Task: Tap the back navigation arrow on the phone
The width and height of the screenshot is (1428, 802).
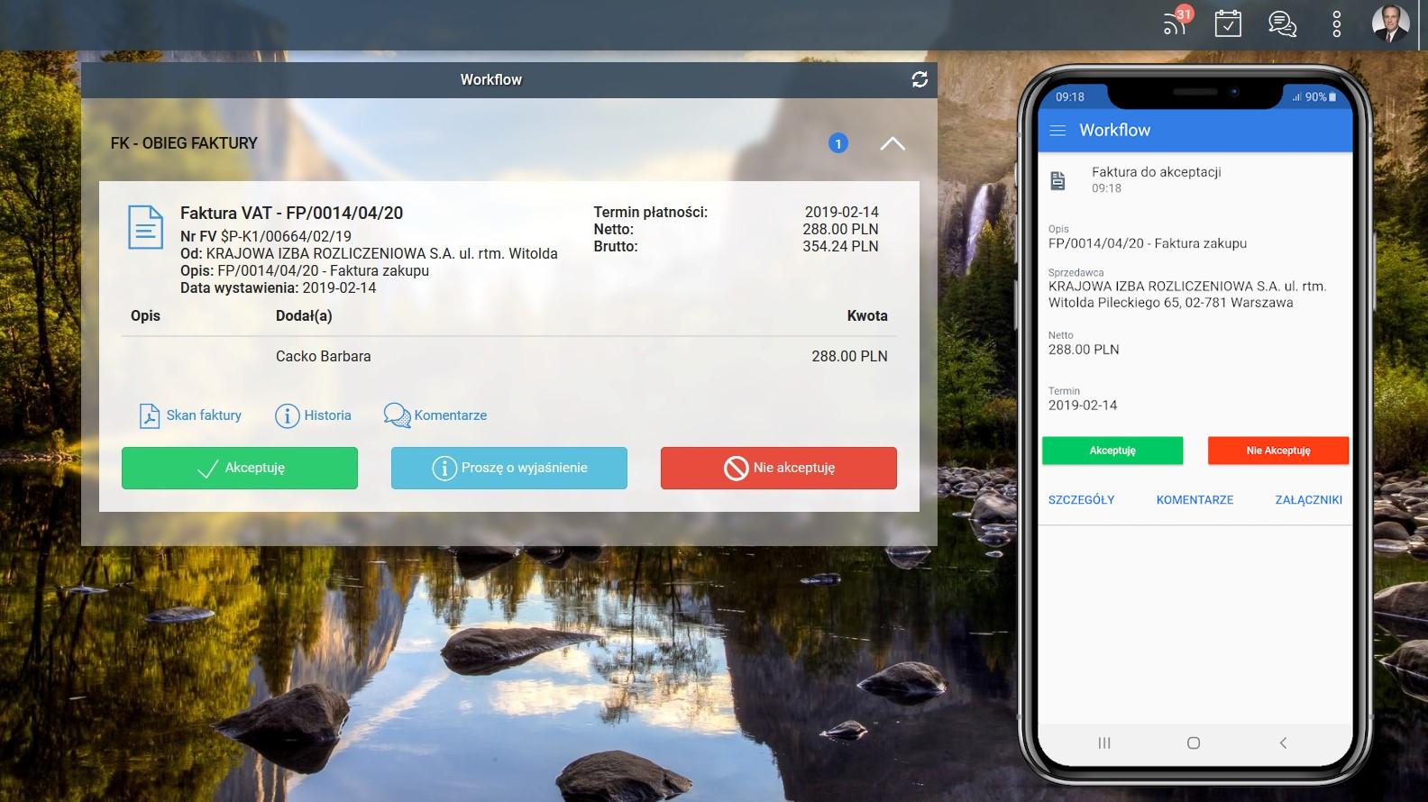Action: (x=1283, y=743)
